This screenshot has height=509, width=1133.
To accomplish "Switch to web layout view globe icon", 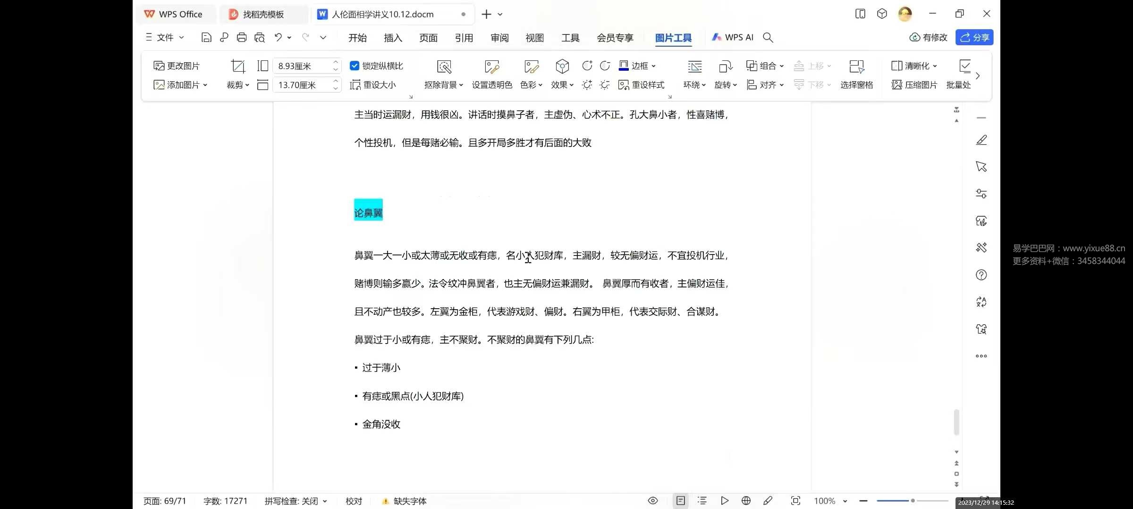I will coord(746,501).
